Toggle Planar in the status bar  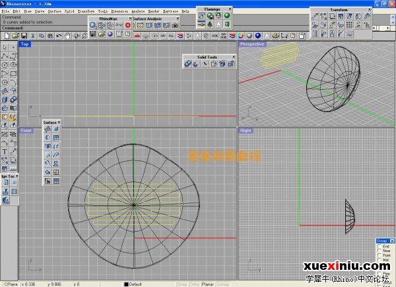pos(208,284)
